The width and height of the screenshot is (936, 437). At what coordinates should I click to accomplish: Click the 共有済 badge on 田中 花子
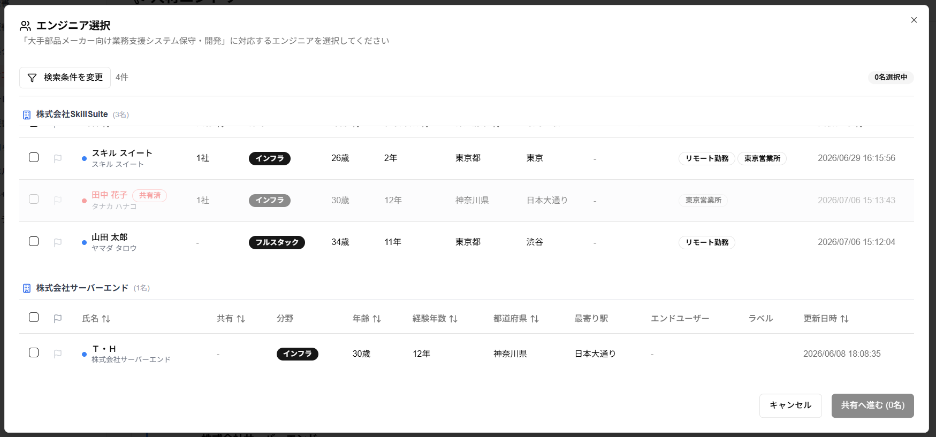pos(150,196)
